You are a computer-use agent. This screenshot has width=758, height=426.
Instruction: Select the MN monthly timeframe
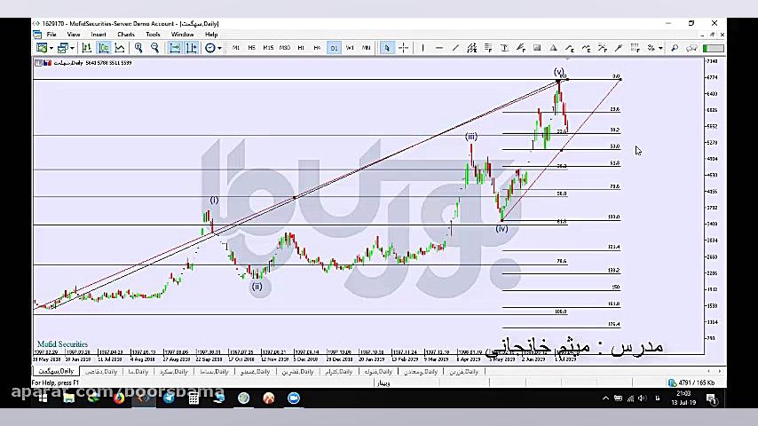tap(367, 48)
